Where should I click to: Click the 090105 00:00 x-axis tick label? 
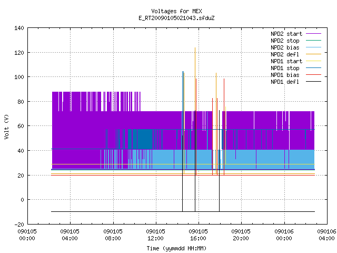27,235
